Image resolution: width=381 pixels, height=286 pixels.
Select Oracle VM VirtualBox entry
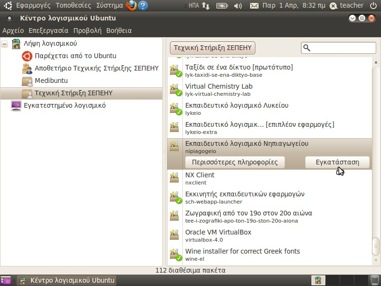point(270,235)
